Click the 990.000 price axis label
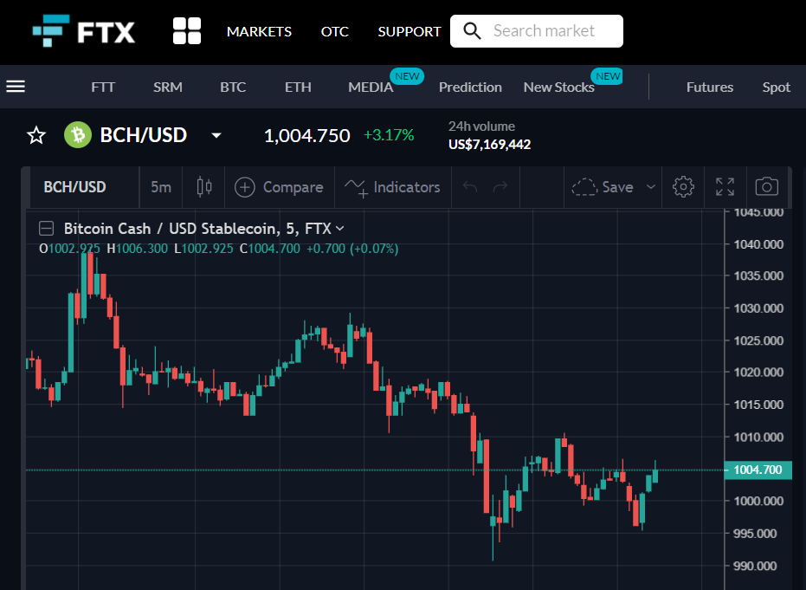806x590 pixels. [x=755, y=566]
